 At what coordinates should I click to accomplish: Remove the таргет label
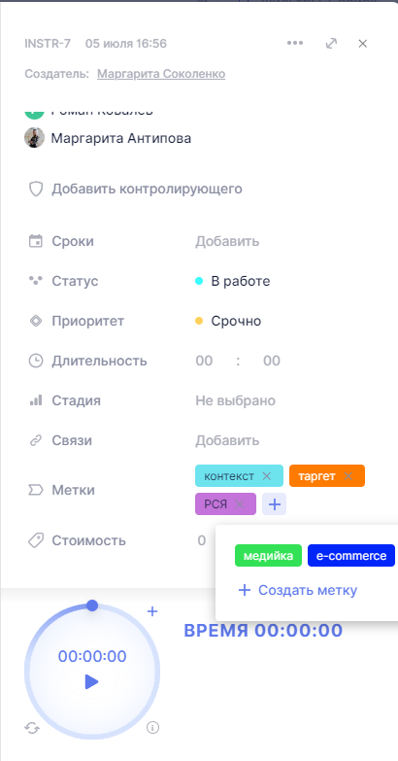348,476
